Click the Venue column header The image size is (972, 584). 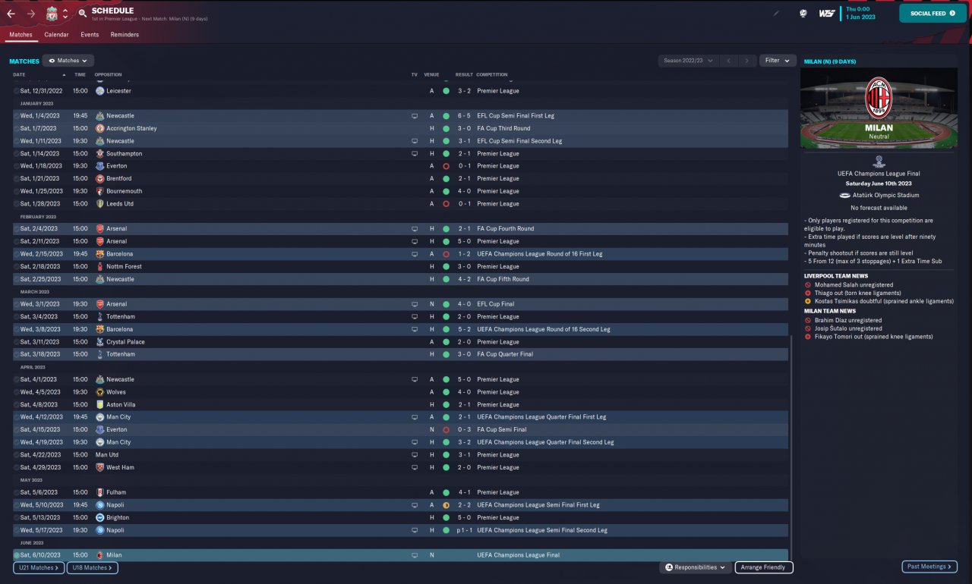coord(431,75)
